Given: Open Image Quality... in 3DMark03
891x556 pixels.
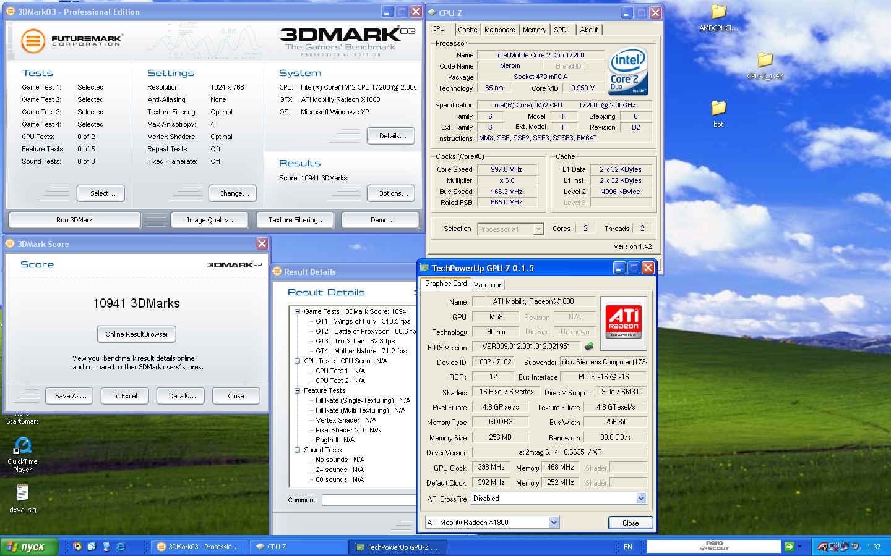Looking at the screenshot, I should pyautogui.click(x=210, y=220).
